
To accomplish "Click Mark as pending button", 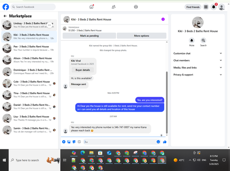I will click(x=89, y=35).
